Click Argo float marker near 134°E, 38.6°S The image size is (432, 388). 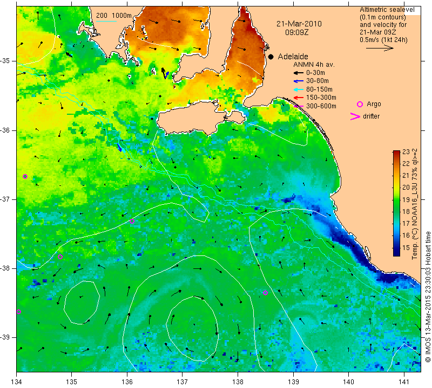(19, 312)
